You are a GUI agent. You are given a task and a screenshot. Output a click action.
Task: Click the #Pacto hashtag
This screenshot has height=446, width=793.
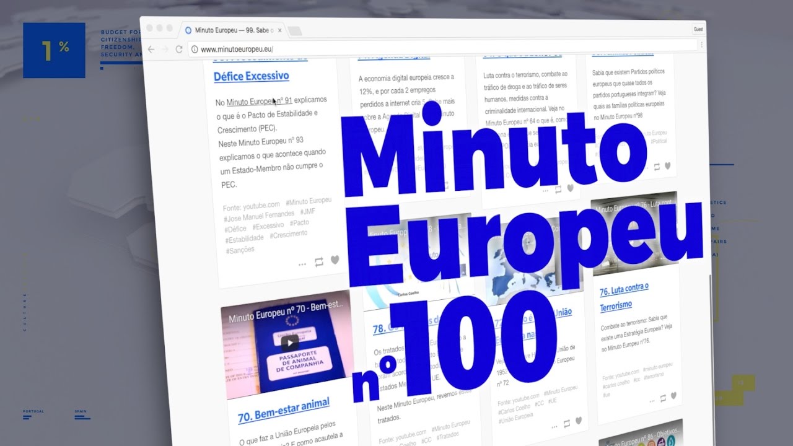click(x=299, y=222)
